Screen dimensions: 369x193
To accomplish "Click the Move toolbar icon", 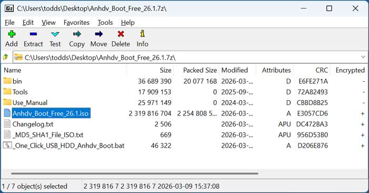I will pos(99,34).
